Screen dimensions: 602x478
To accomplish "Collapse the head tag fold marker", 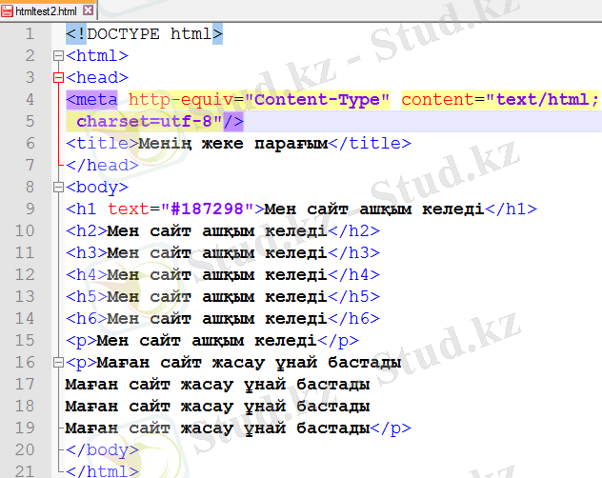I will (58, 78).
